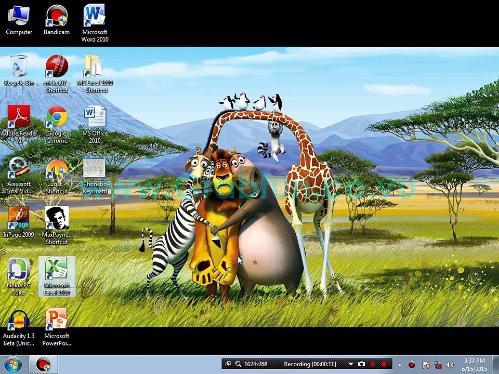Open the Action Center flag icon
Image resolution: width=499 pixels, height=374 pixels.
pos(426,365)
